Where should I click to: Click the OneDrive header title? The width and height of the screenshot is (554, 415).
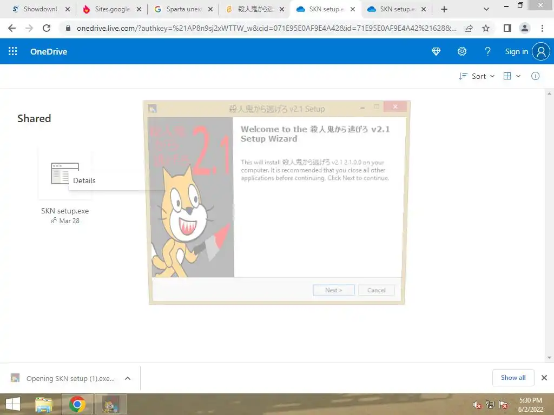tap(49, 51)
